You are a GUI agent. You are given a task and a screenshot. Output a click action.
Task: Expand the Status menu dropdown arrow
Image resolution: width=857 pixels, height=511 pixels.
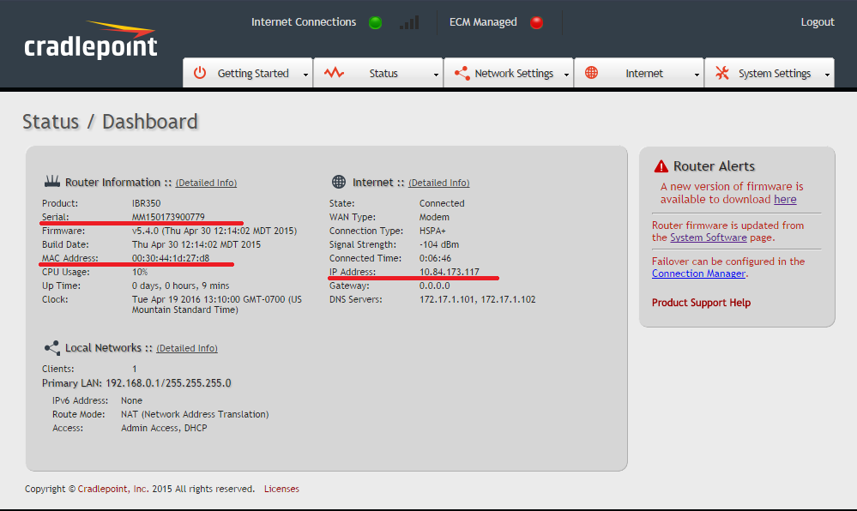(x=436, y=75)
